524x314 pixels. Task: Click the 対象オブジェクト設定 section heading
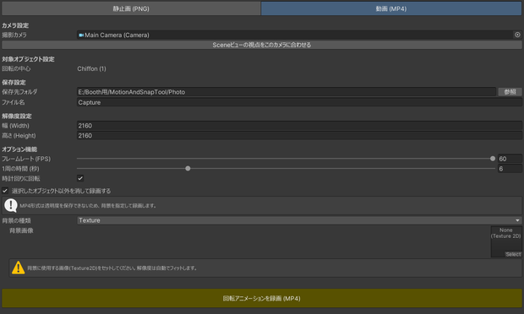coord(28,59)
